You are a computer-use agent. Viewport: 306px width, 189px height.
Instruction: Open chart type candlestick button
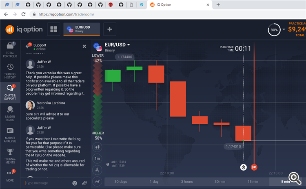point(97,147)
